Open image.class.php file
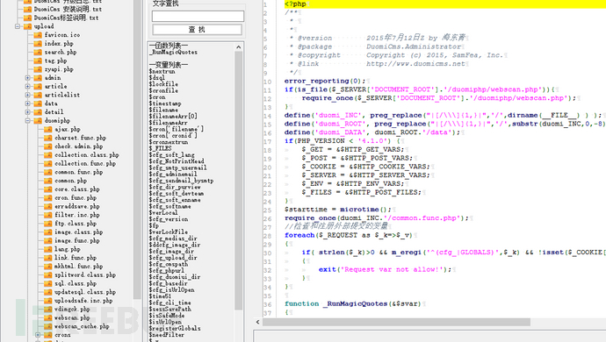The width and height of the screenshot is (606, 342). 78,232
